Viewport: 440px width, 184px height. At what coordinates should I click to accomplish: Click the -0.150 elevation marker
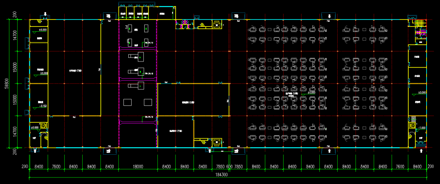pos(42,106)
